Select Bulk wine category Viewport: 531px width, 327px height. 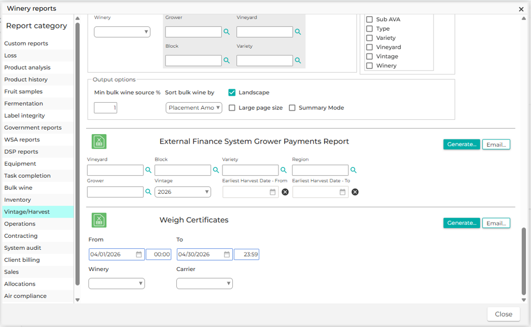point(37,188)
